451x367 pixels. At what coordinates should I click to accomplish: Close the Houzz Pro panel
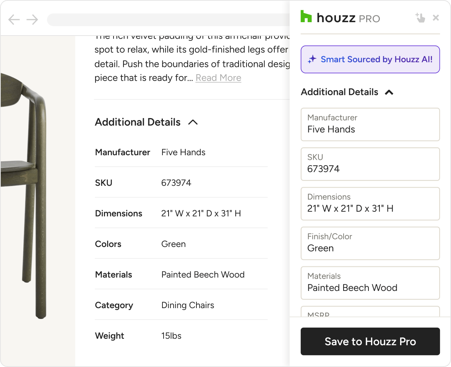click(x=436, y=18)
